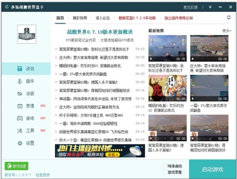Enable 游戏录像 game recording option
237x179 pixels.
coord(165,171)
